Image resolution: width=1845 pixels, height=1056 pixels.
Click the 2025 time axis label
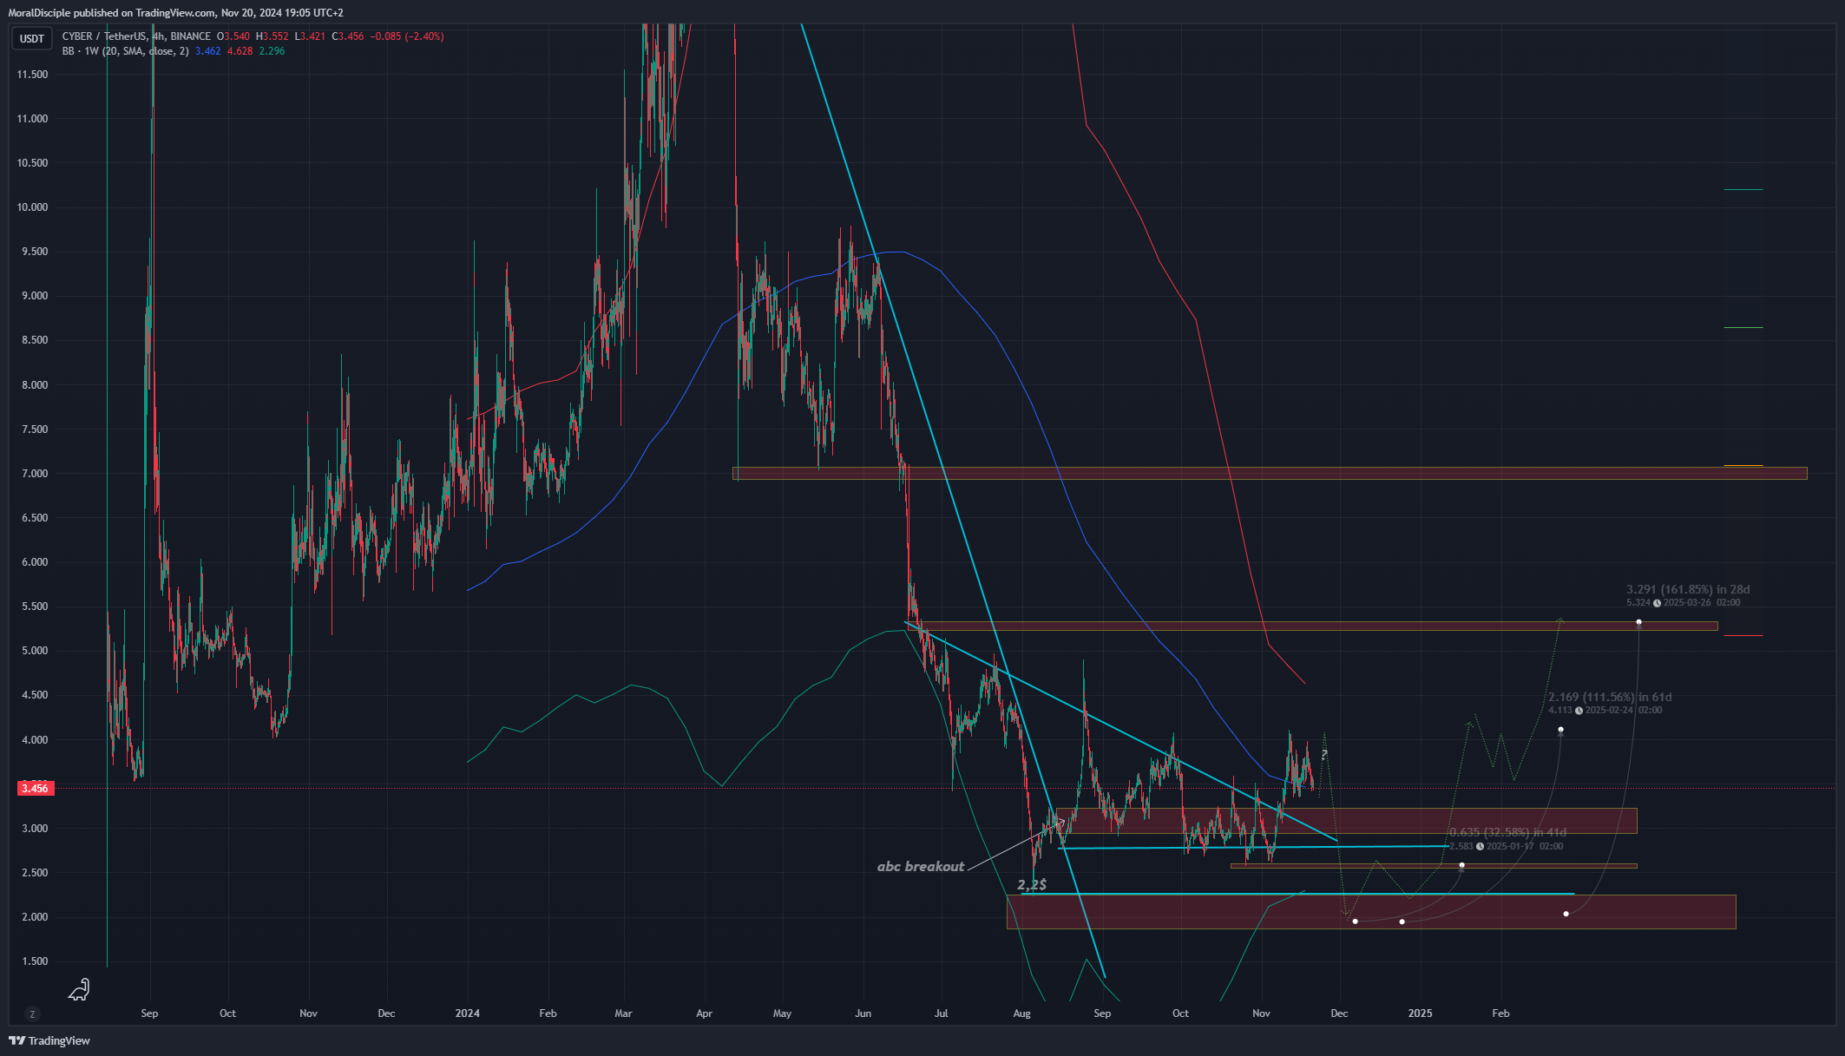coord(1421,1013)
